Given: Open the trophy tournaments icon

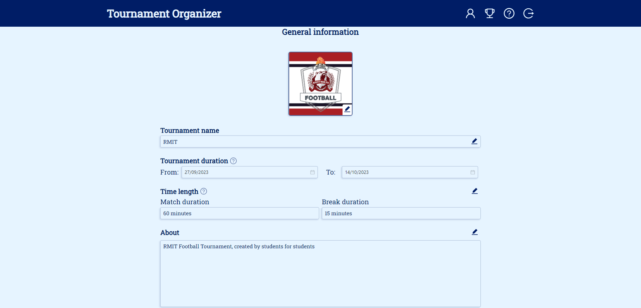Looking at the screenshot, I should tap(490, 13).
